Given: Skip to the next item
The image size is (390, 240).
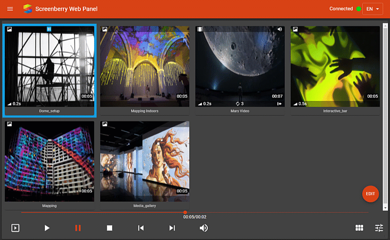Looking at the screenshot, I should point(172,228).
